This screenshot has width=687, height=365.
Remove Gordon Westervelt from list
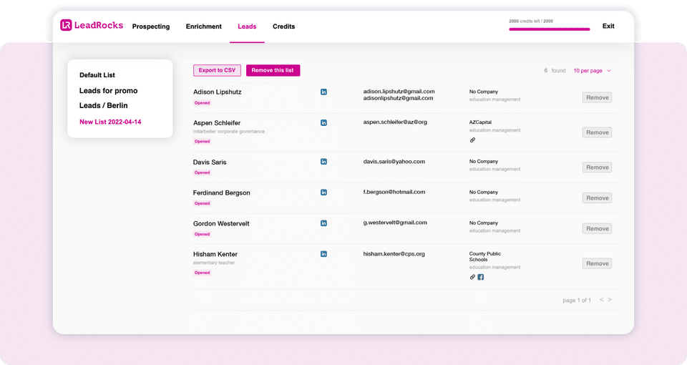597,229
